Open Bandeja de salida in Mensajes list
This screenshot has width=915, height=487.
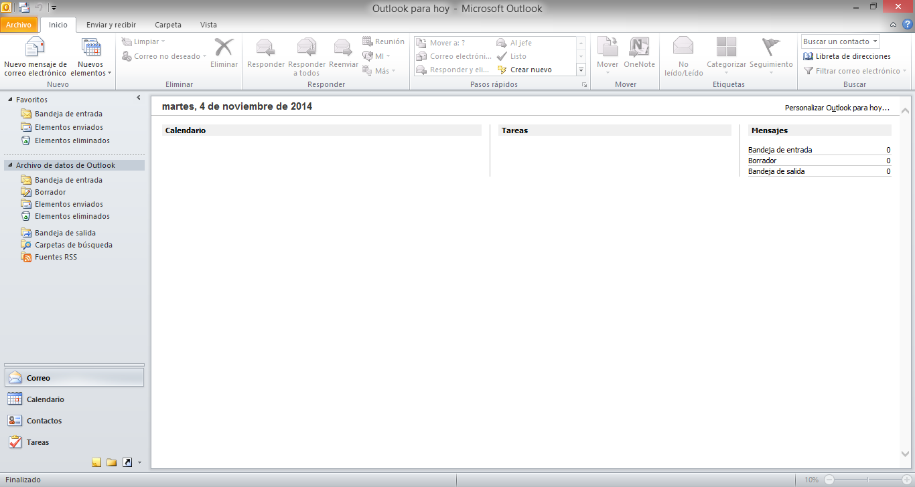tap(776, 171)
